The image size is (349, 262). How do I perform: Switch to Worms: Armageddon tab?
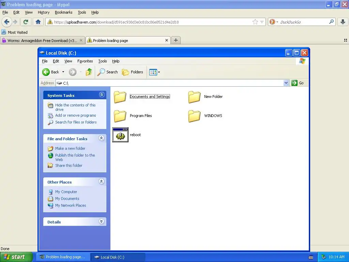tap(42, 40)
